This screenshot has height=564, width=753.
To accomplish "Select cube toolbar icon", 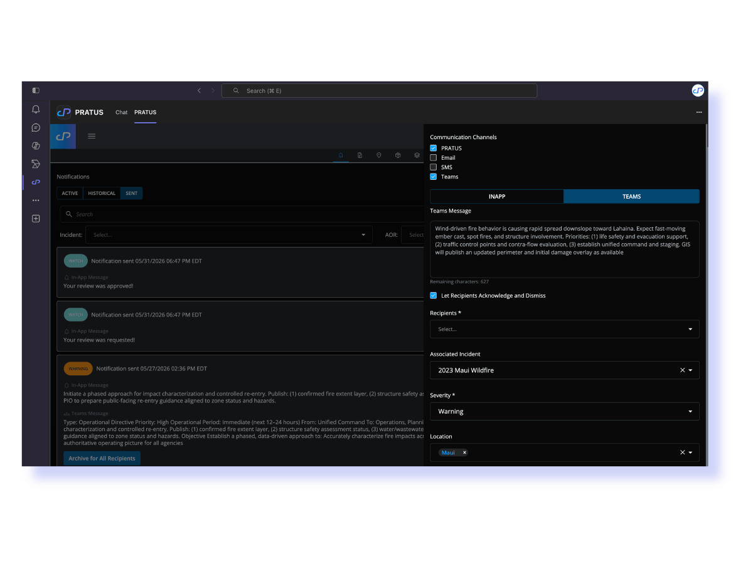I will 398,155.
